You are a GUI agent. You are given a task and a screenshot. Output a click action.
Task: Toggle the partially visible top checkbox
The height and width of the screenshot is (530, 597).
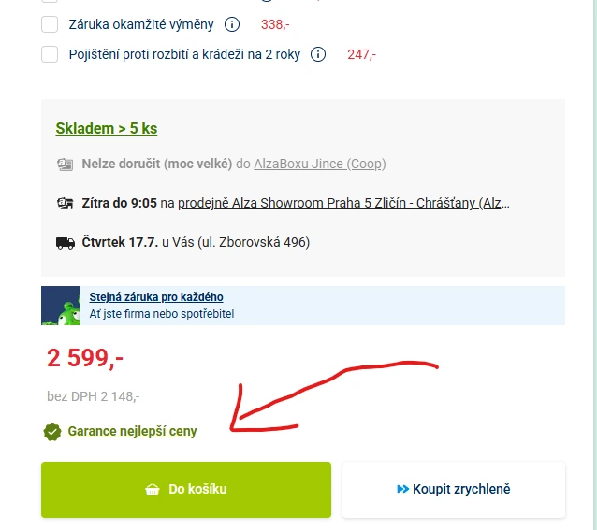[x=50, y=1]
